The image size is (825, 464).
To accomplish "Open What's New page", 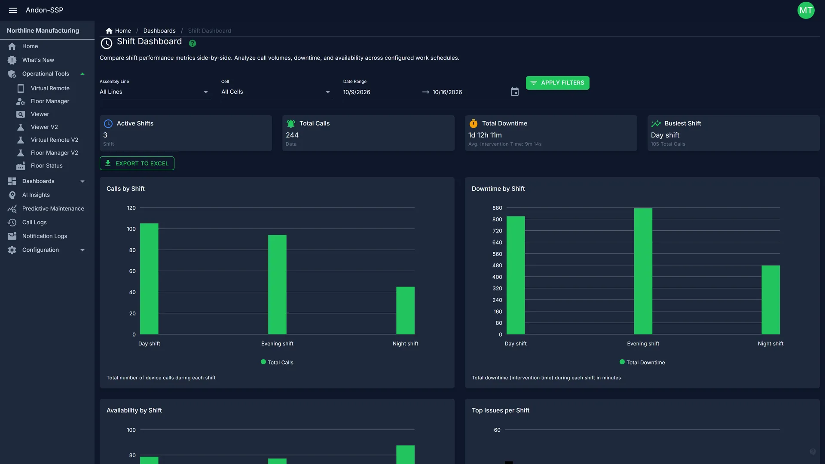I will click(38, 60).
